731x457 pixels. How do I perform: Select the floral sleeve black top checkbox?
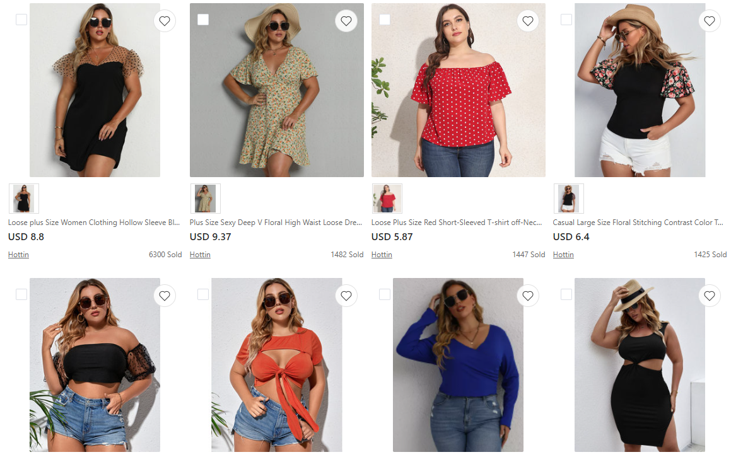566,20
